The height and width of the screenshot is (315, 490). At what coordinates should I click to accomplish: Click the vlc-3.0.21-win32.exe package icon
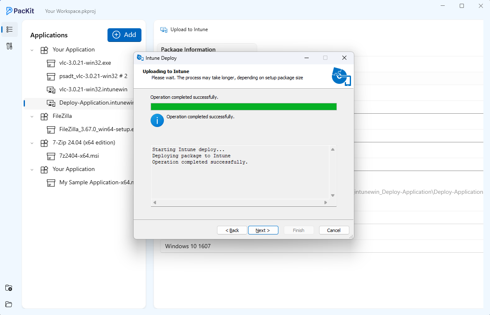(x=51, y=63)
